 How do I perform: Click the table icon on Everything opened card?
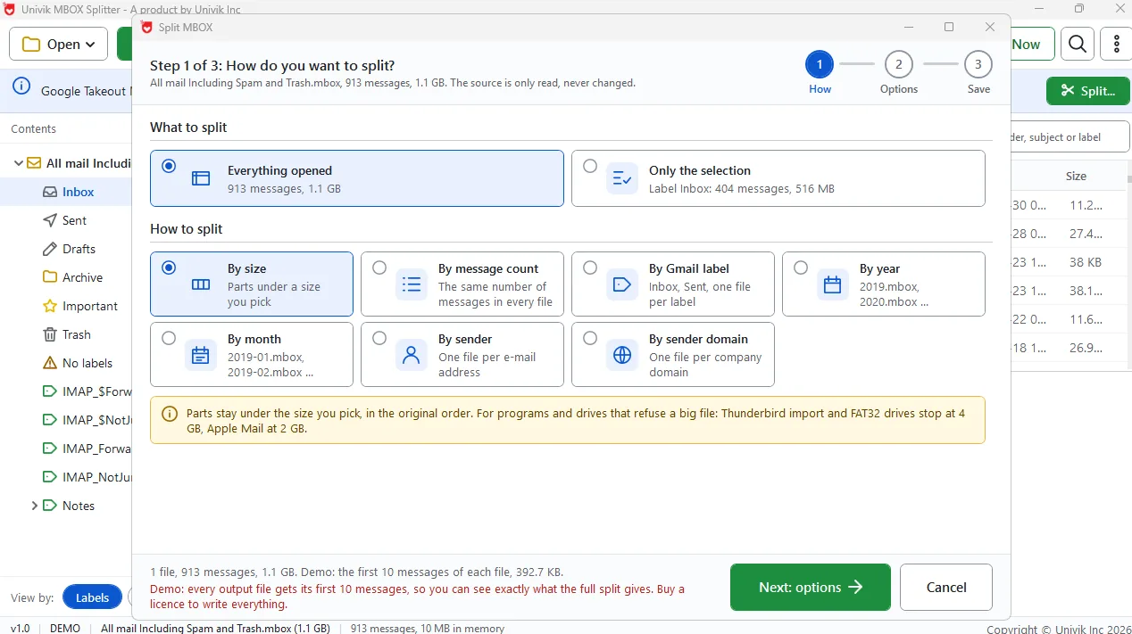click(x=201, y=178)
